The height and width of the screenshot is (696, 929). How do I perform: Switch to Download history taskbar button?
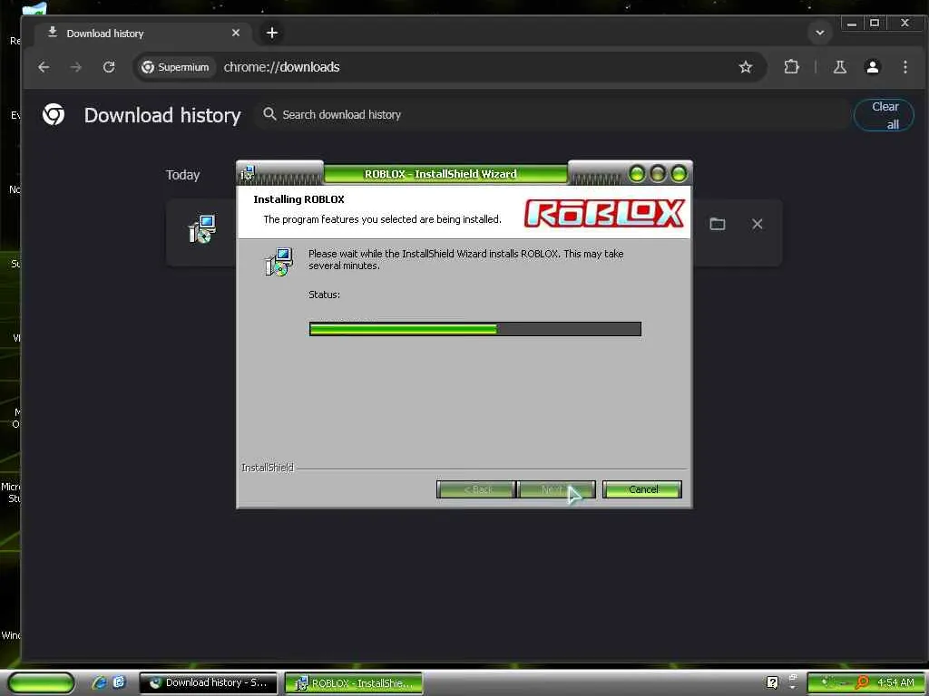pos(208,682)
